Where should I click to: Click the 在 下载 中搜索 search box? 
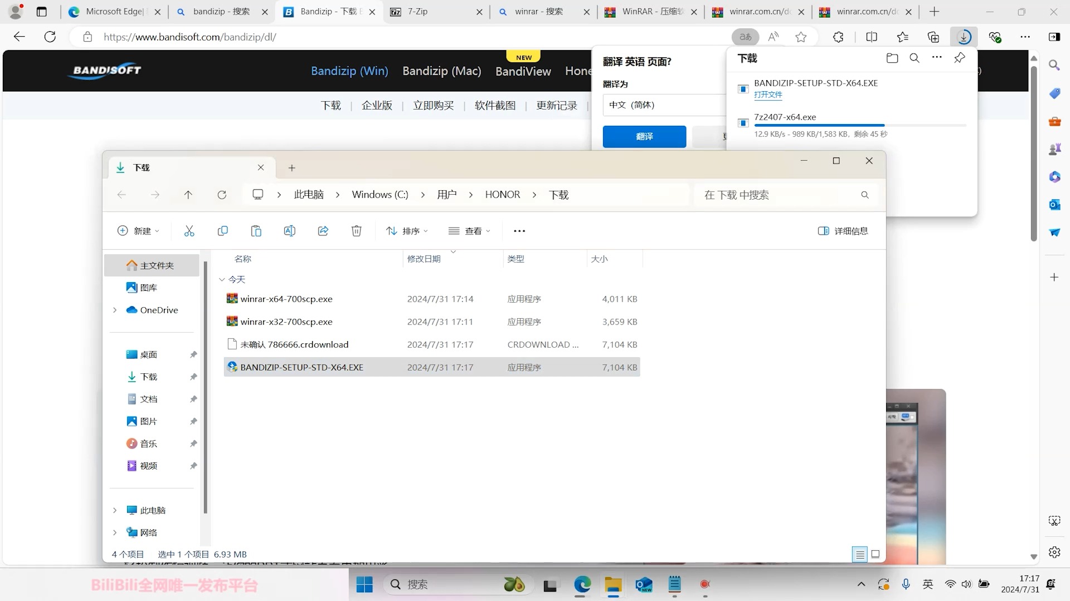click(x=786, y=195)
